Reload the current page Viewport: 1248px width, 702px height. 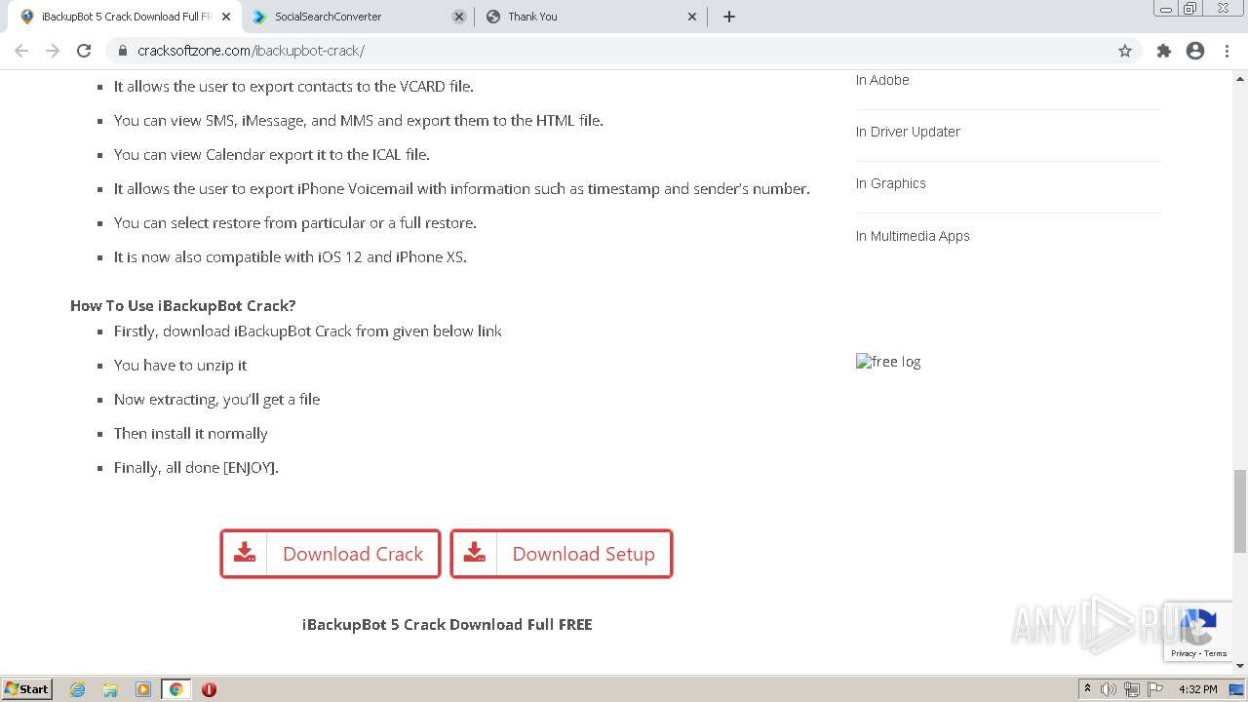click(x=84, y=51)
